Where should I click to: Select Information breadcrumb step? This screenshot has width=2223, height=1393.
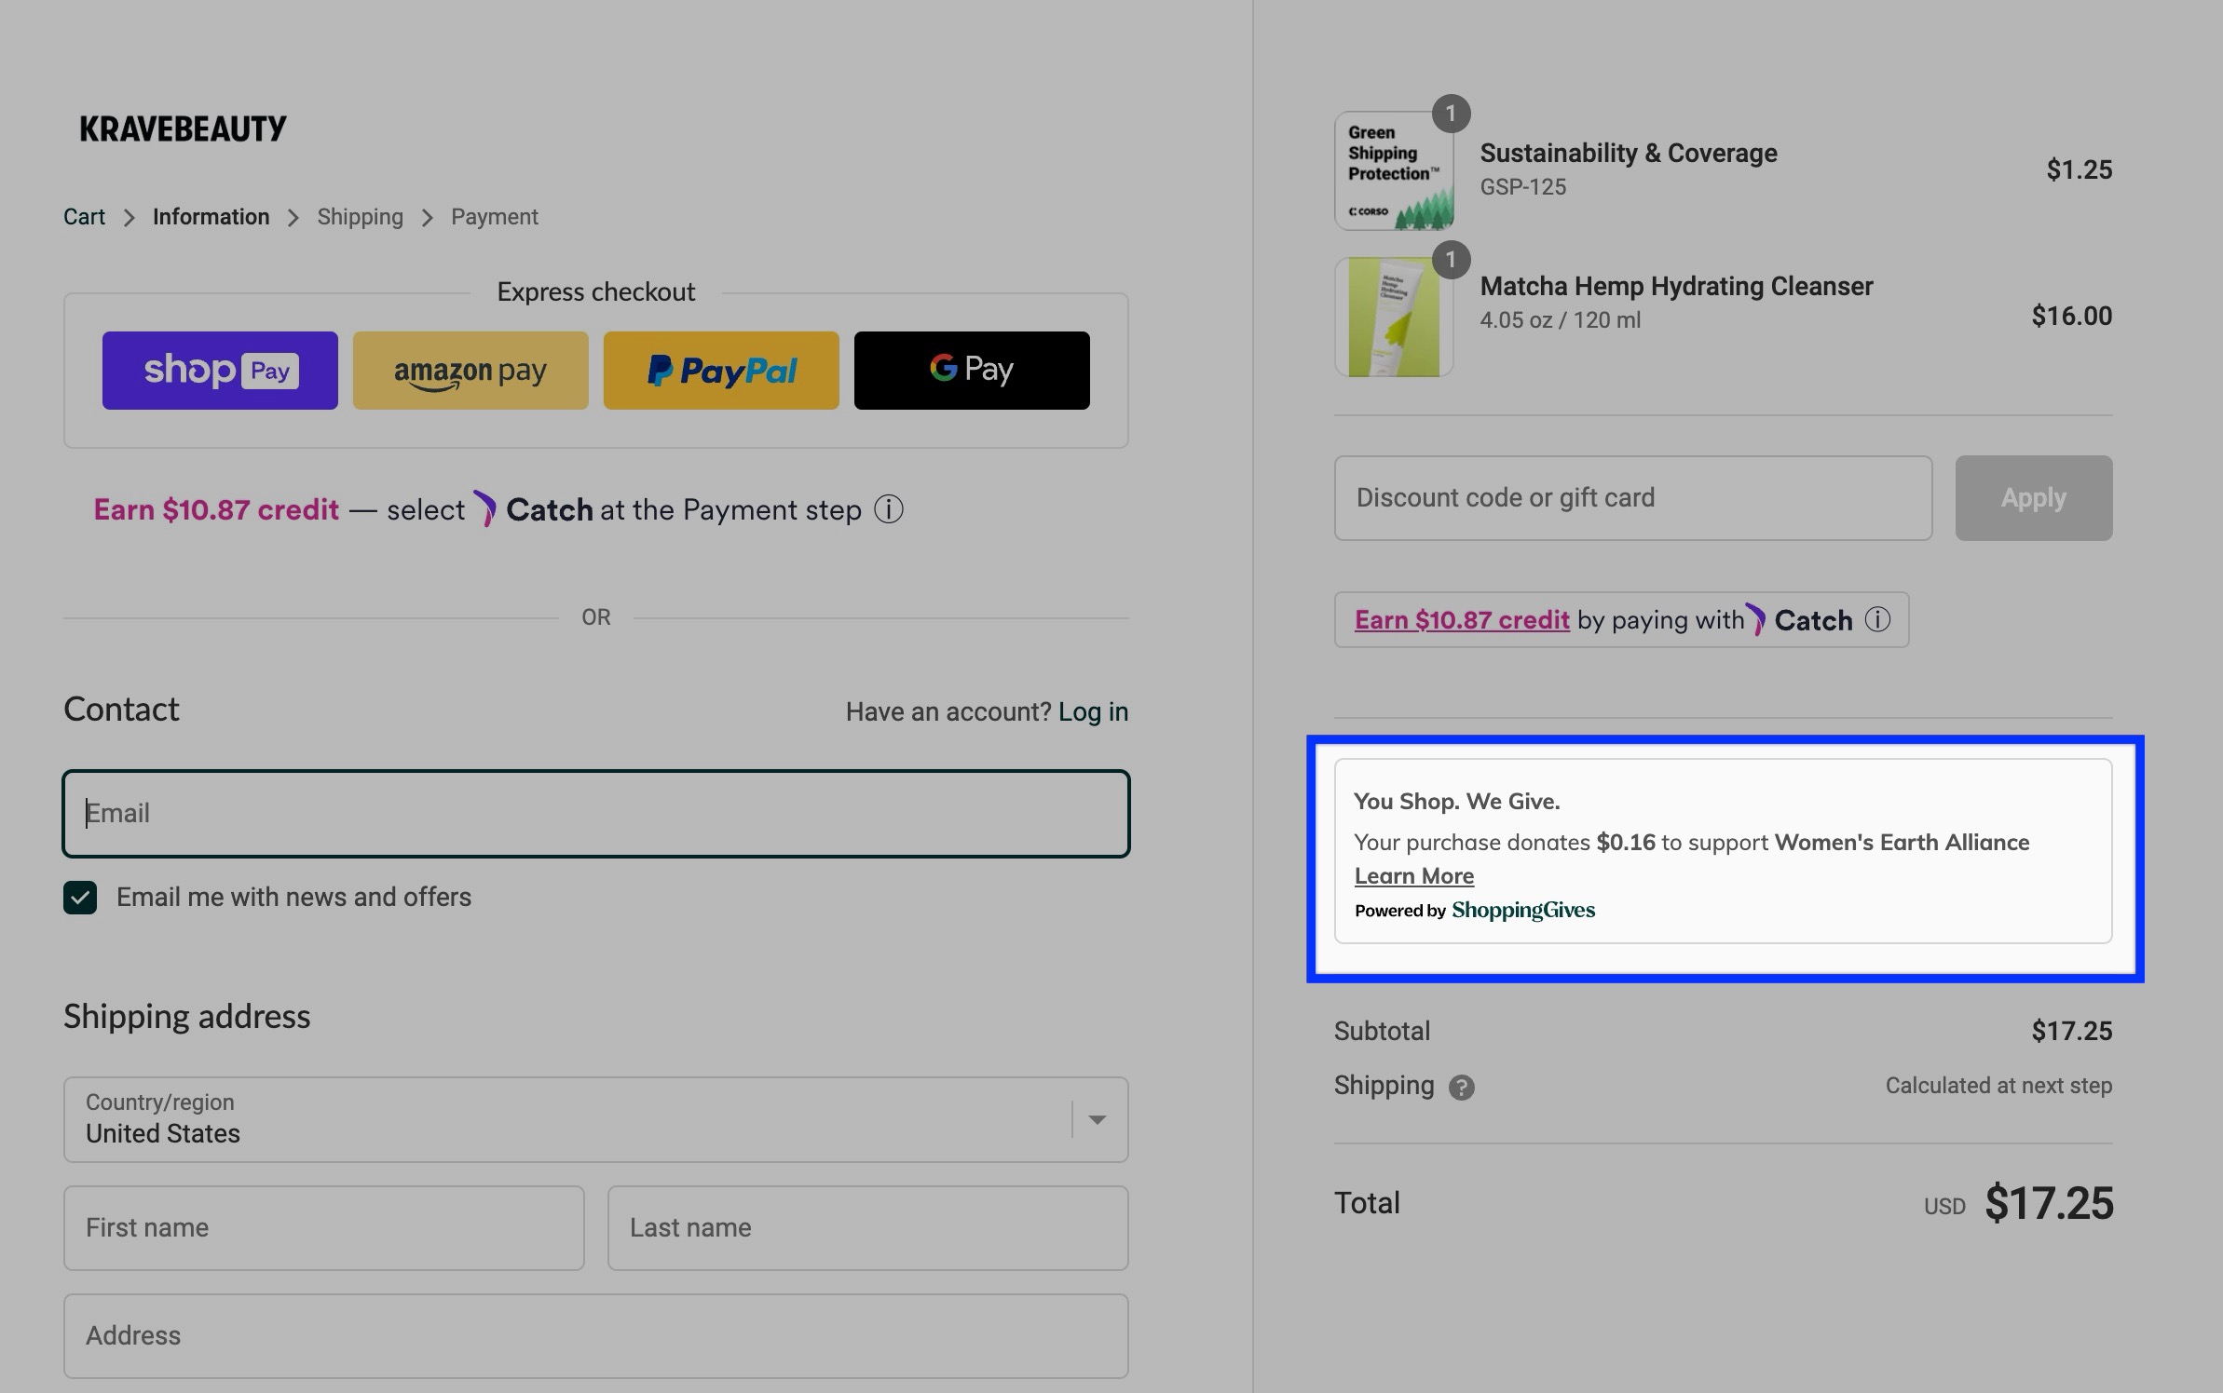point(211,217)
